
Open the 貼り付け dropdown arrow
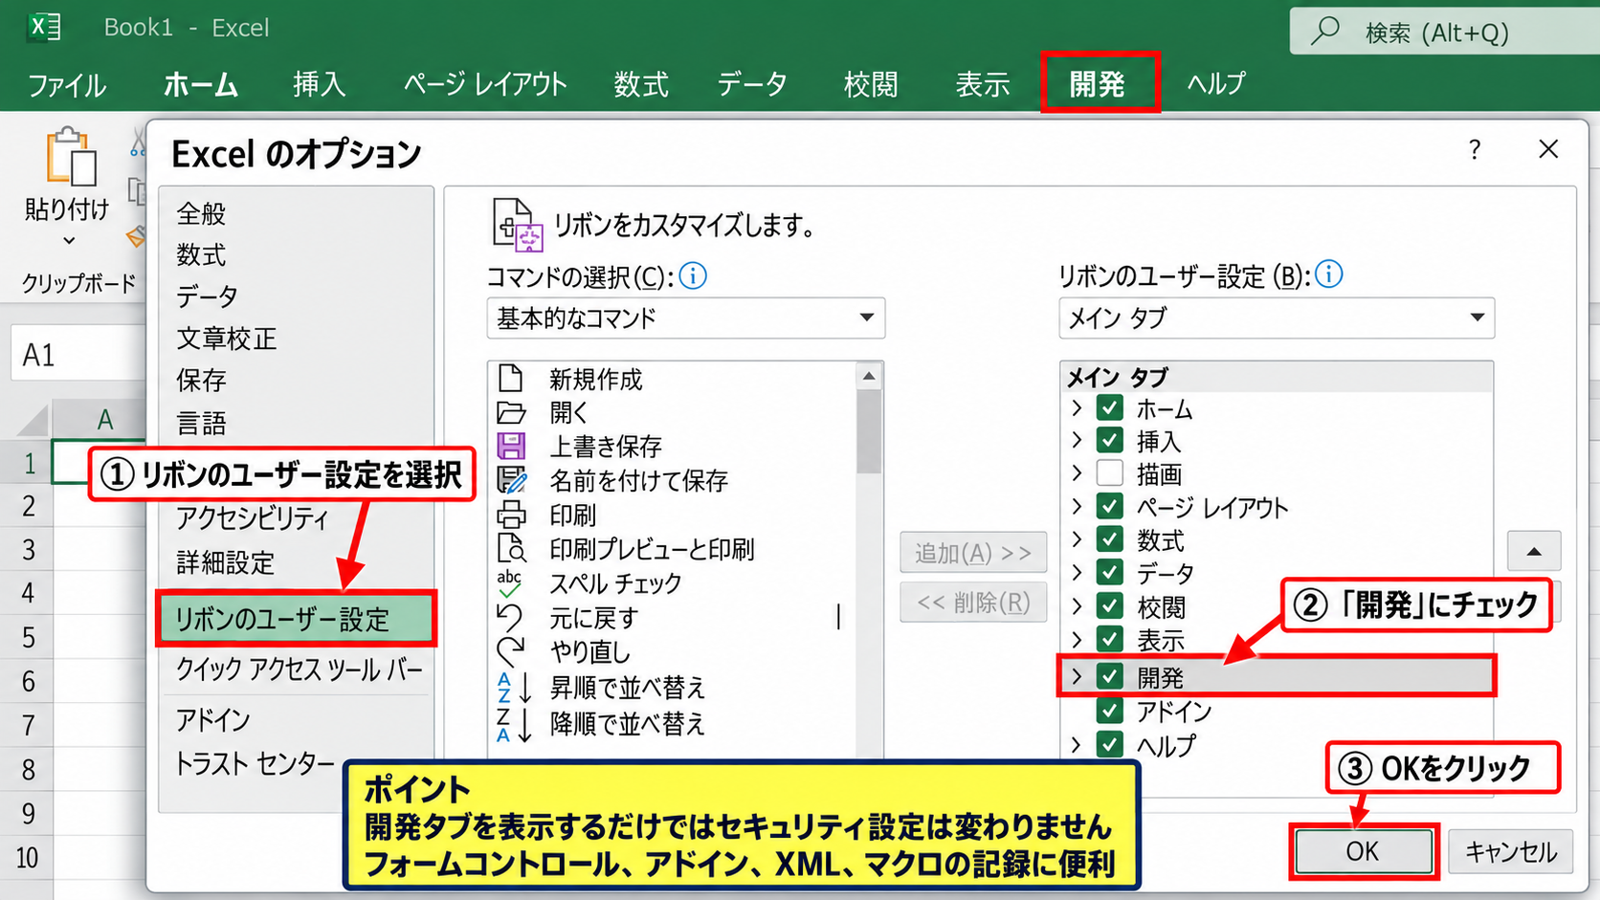(69, 240)
